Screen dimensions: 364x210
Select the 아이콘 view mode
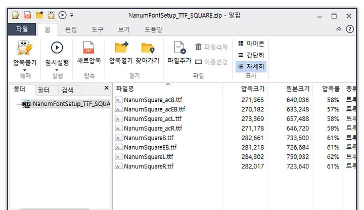251,44
